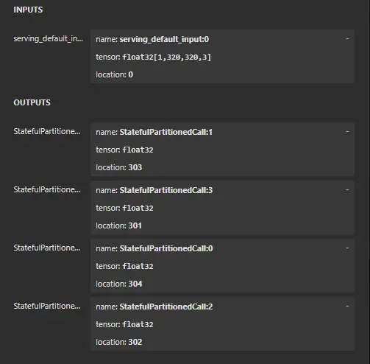Collapse the StatefulPartitionedCall:0 output entry
Image resolution: width=370 pixels, height=364 pixels.
click(x=347, y=248)
